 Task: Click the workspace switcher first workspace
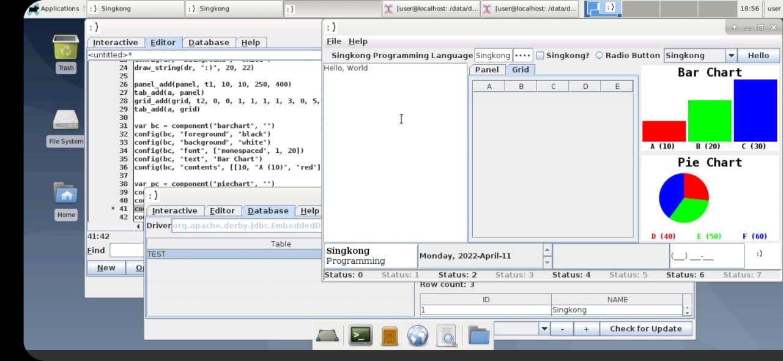603,9
